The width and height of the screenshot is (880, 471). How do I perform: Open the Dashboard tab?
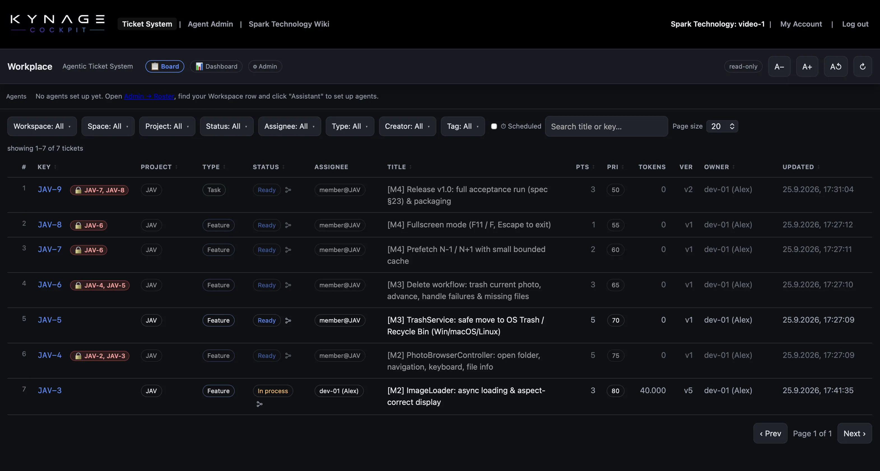click(x=216, y=66)
